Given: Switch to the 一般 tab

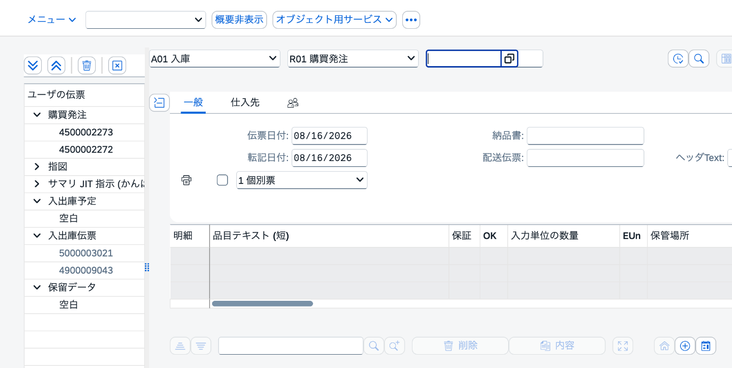Looking at the screenshot, I should tap(193, 102).
